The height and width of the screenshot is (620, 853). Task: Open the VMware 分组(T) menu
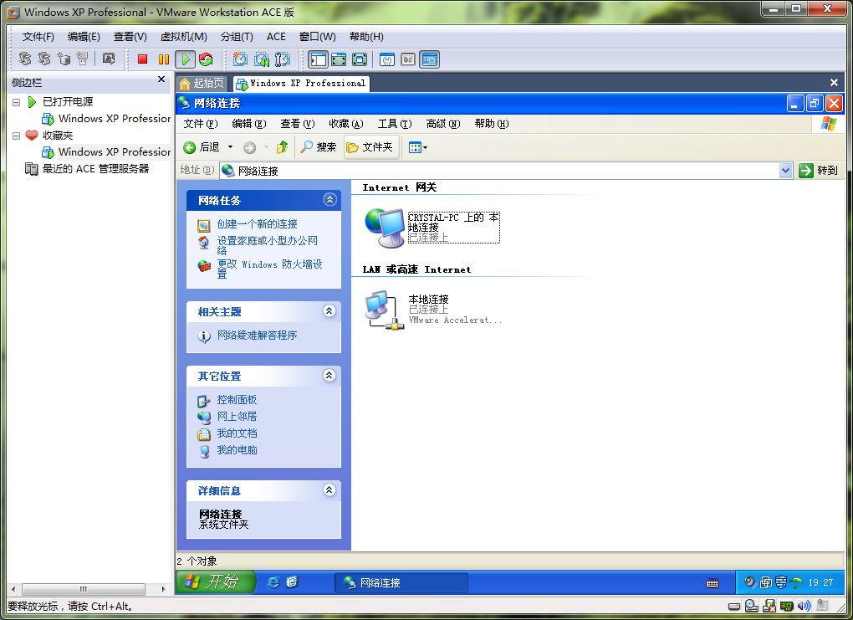click(x=237, y=37)
